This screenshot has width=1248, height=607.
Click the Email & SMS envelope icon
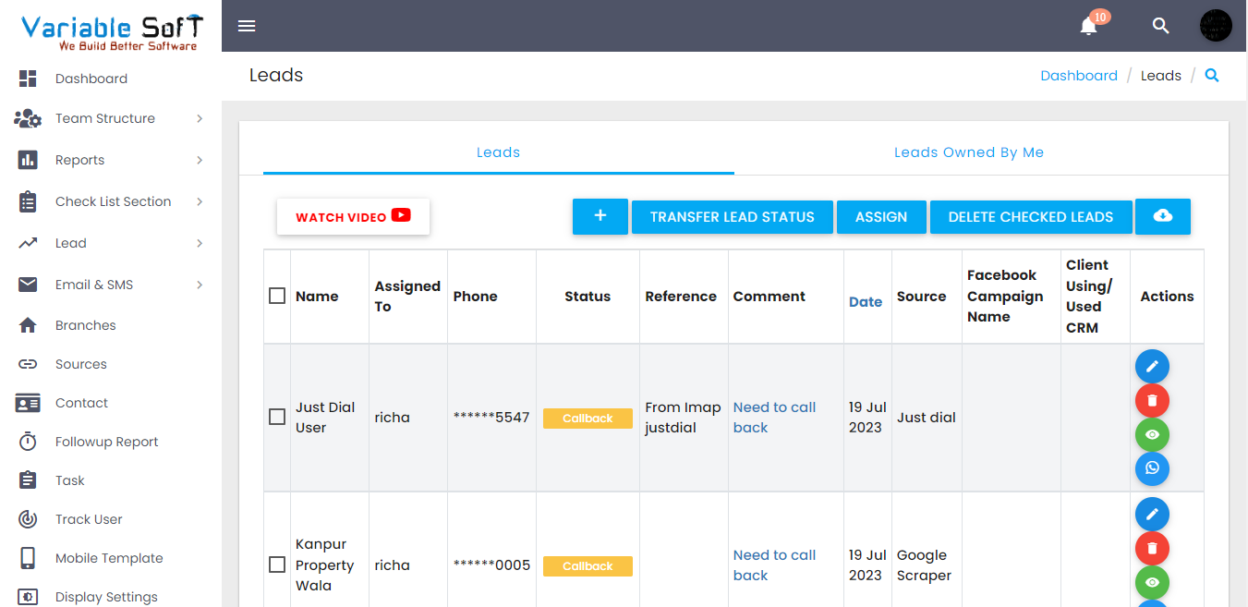28,285
